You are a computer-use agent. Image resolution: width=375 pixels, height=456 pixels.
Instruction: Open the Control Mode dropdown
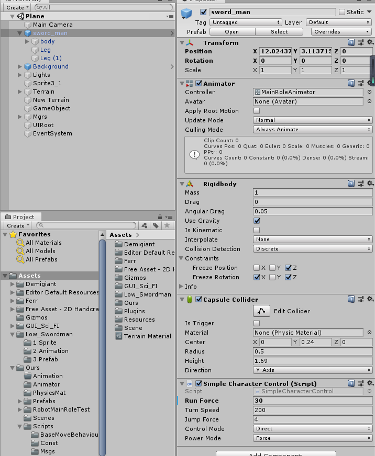pyautogui.click(x=313, y=429)
